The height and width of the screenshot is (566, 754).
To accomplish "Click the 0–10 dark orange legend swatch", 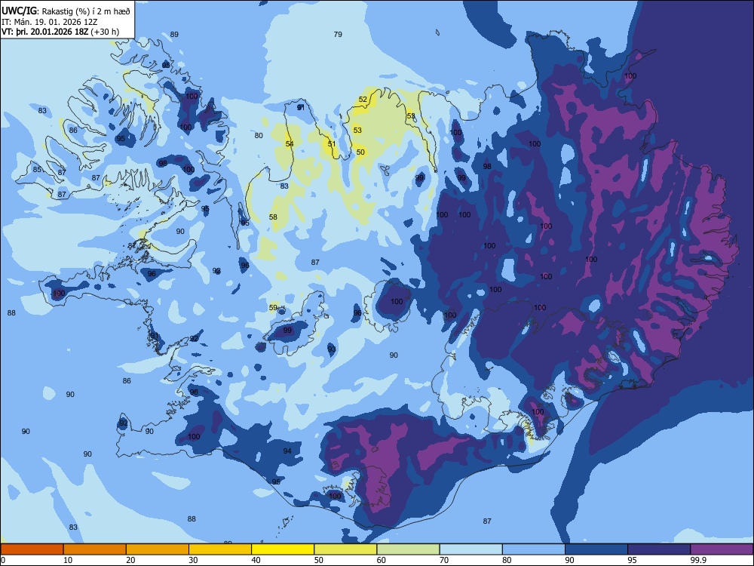I will [x=32, y=549].
